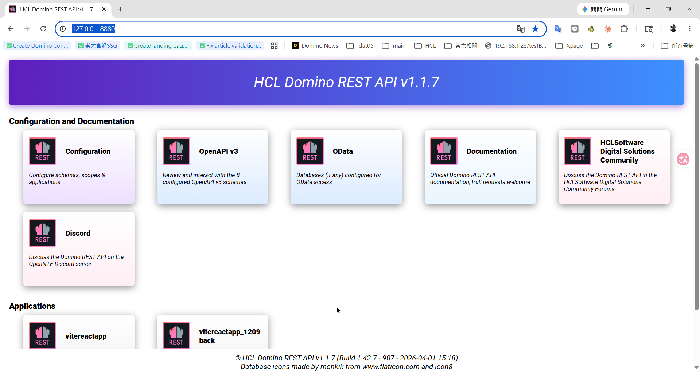Open the Discord card title

(78, 233)
